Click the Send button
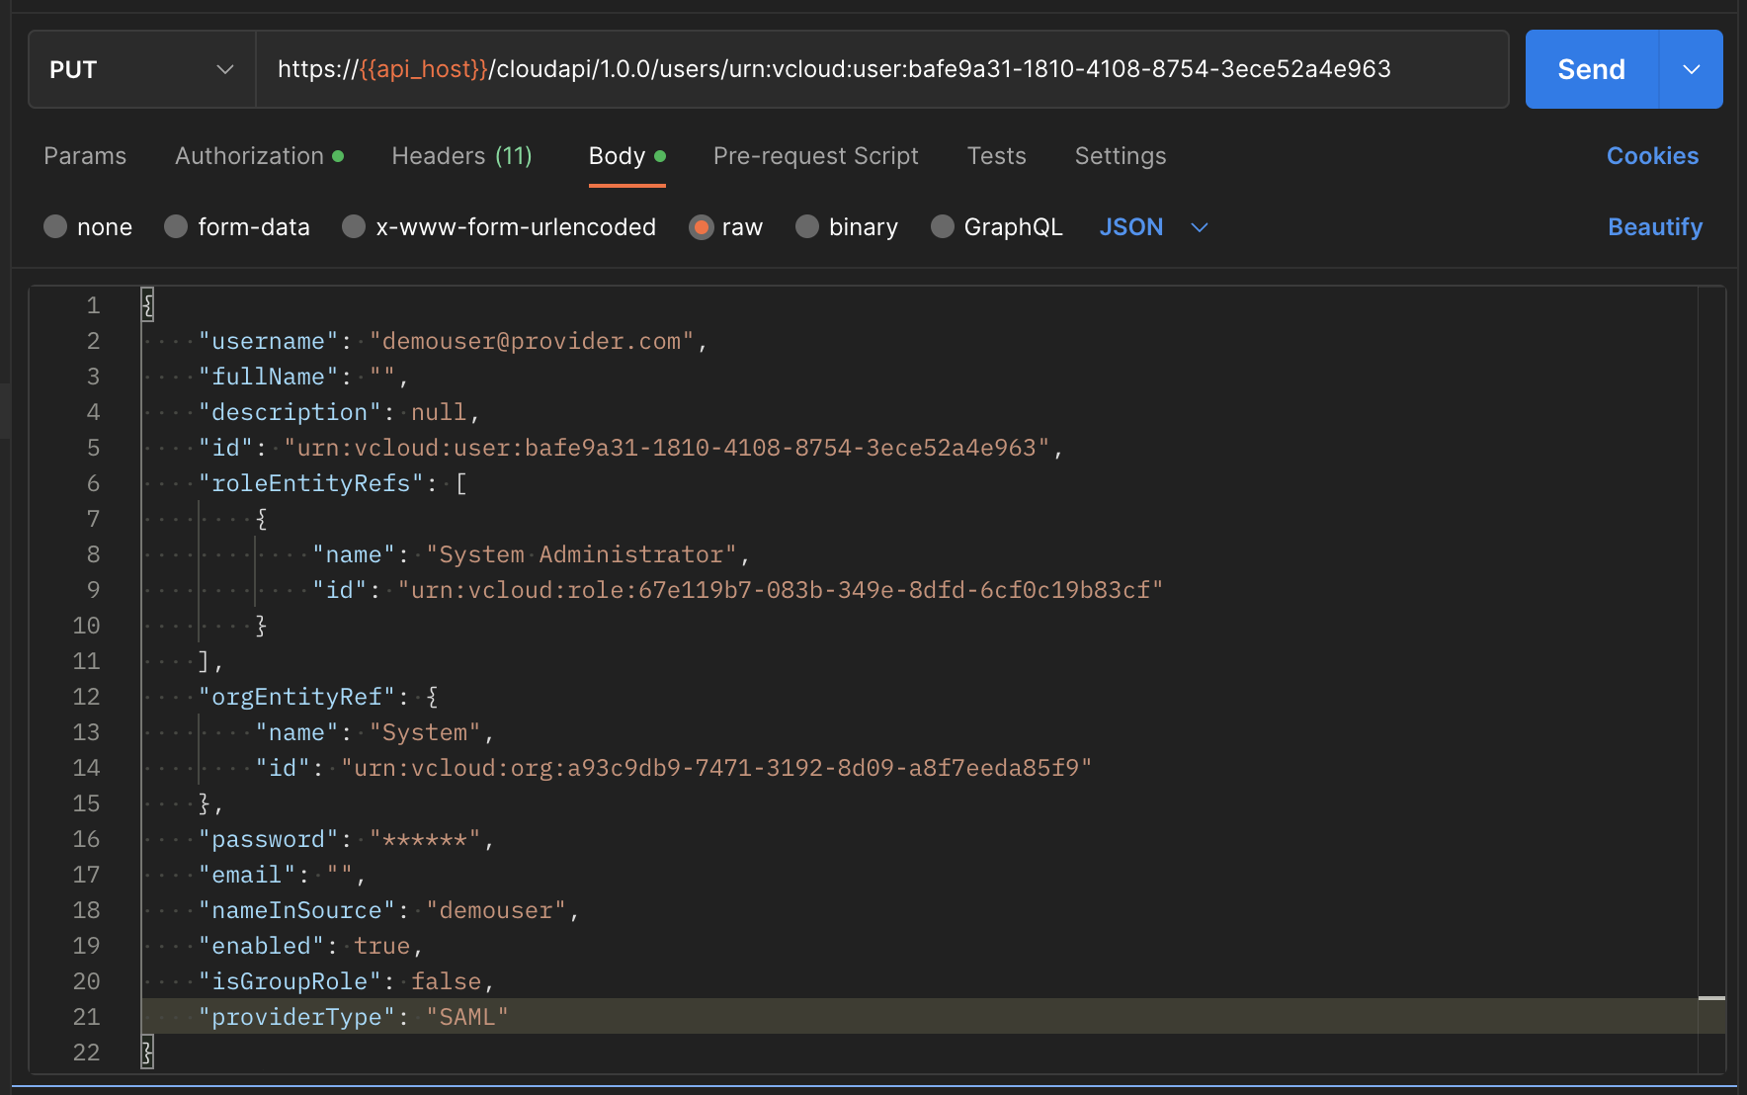Viewport: 1747px width, 1095px height. click(x=1591, y=69)
